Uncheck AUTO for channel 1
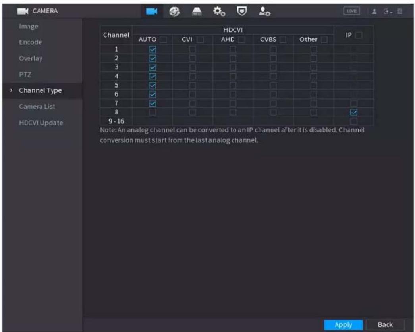 [152, 50]
